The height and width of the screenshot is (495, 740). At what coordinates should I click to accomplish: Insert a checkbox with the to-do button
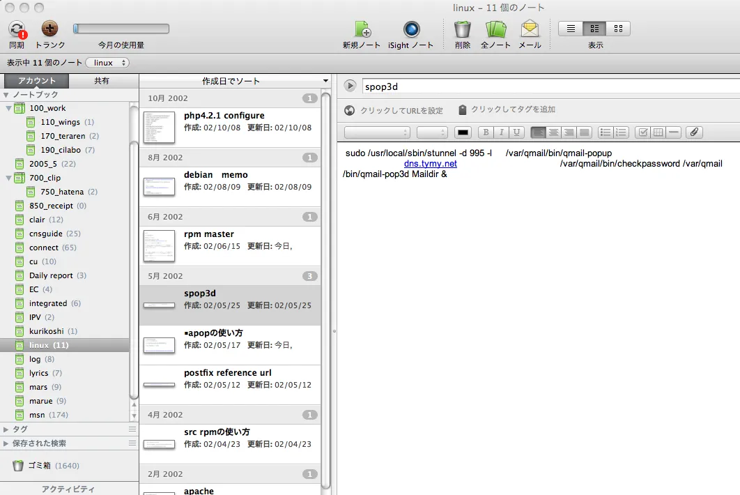[x=642, y=132]
